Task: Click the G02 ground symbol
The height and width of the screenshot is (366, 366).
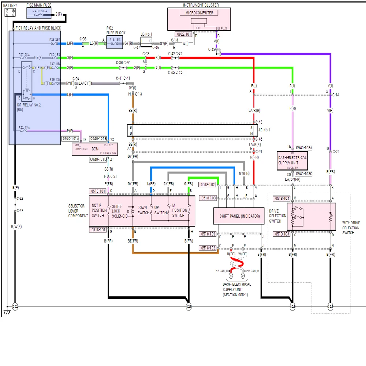Action: click(15, 306)
